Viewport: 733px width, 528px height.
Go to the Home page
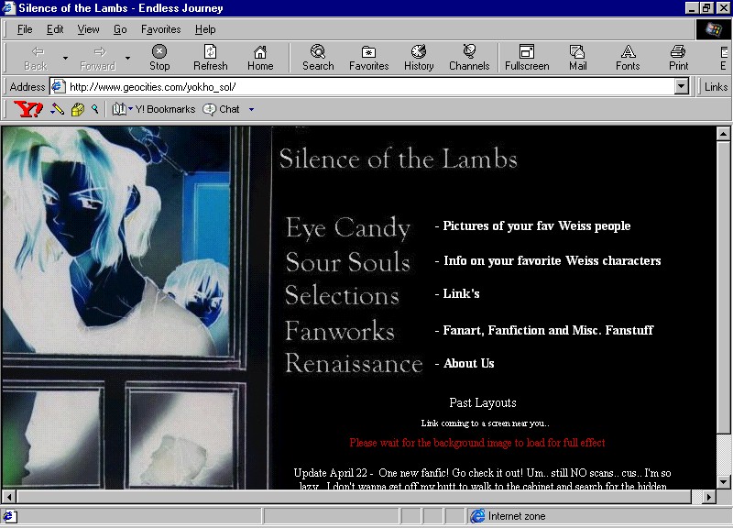[x=260, y=58]
